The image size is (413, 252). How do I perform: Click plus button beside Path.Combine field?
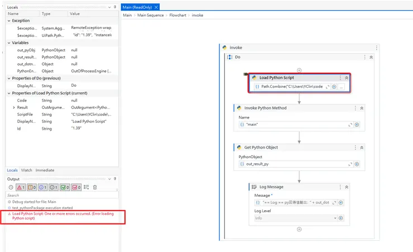(334, 87)
